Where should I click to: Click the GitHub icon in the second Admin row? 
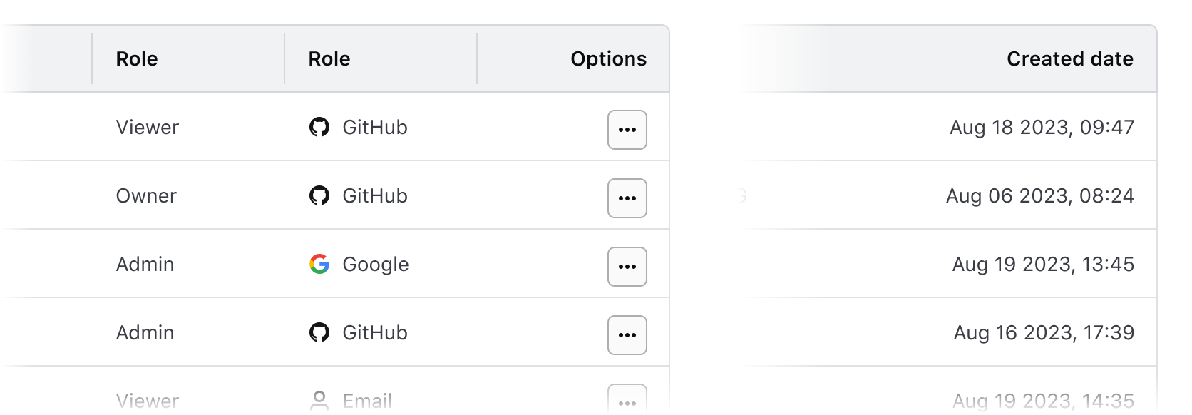(x=321, y=333)
